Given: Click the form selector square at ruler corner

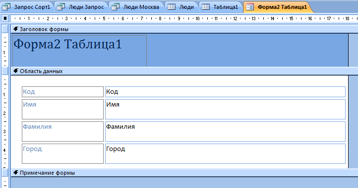Looking at the screenshot, I should (5, 18).
